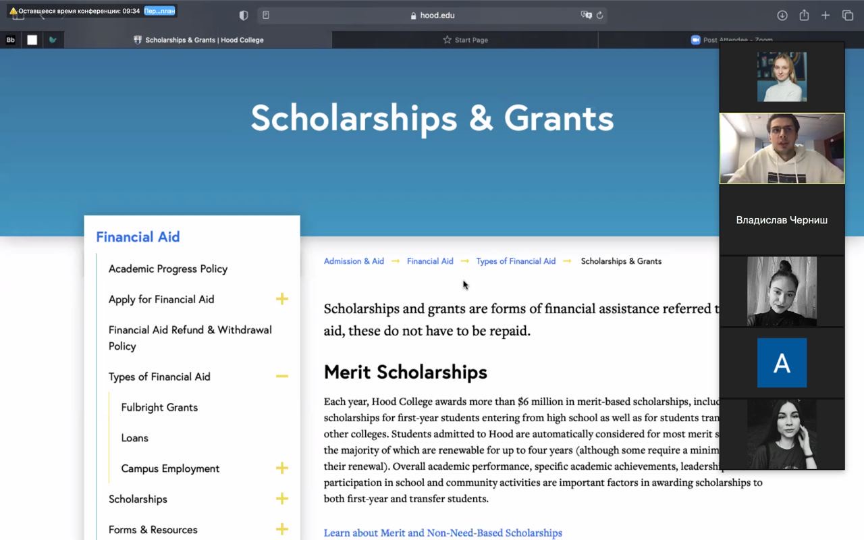This screenshot has height=540, width=864.
Task: Reload the page with refresh icon
Action: click(599, 16)
